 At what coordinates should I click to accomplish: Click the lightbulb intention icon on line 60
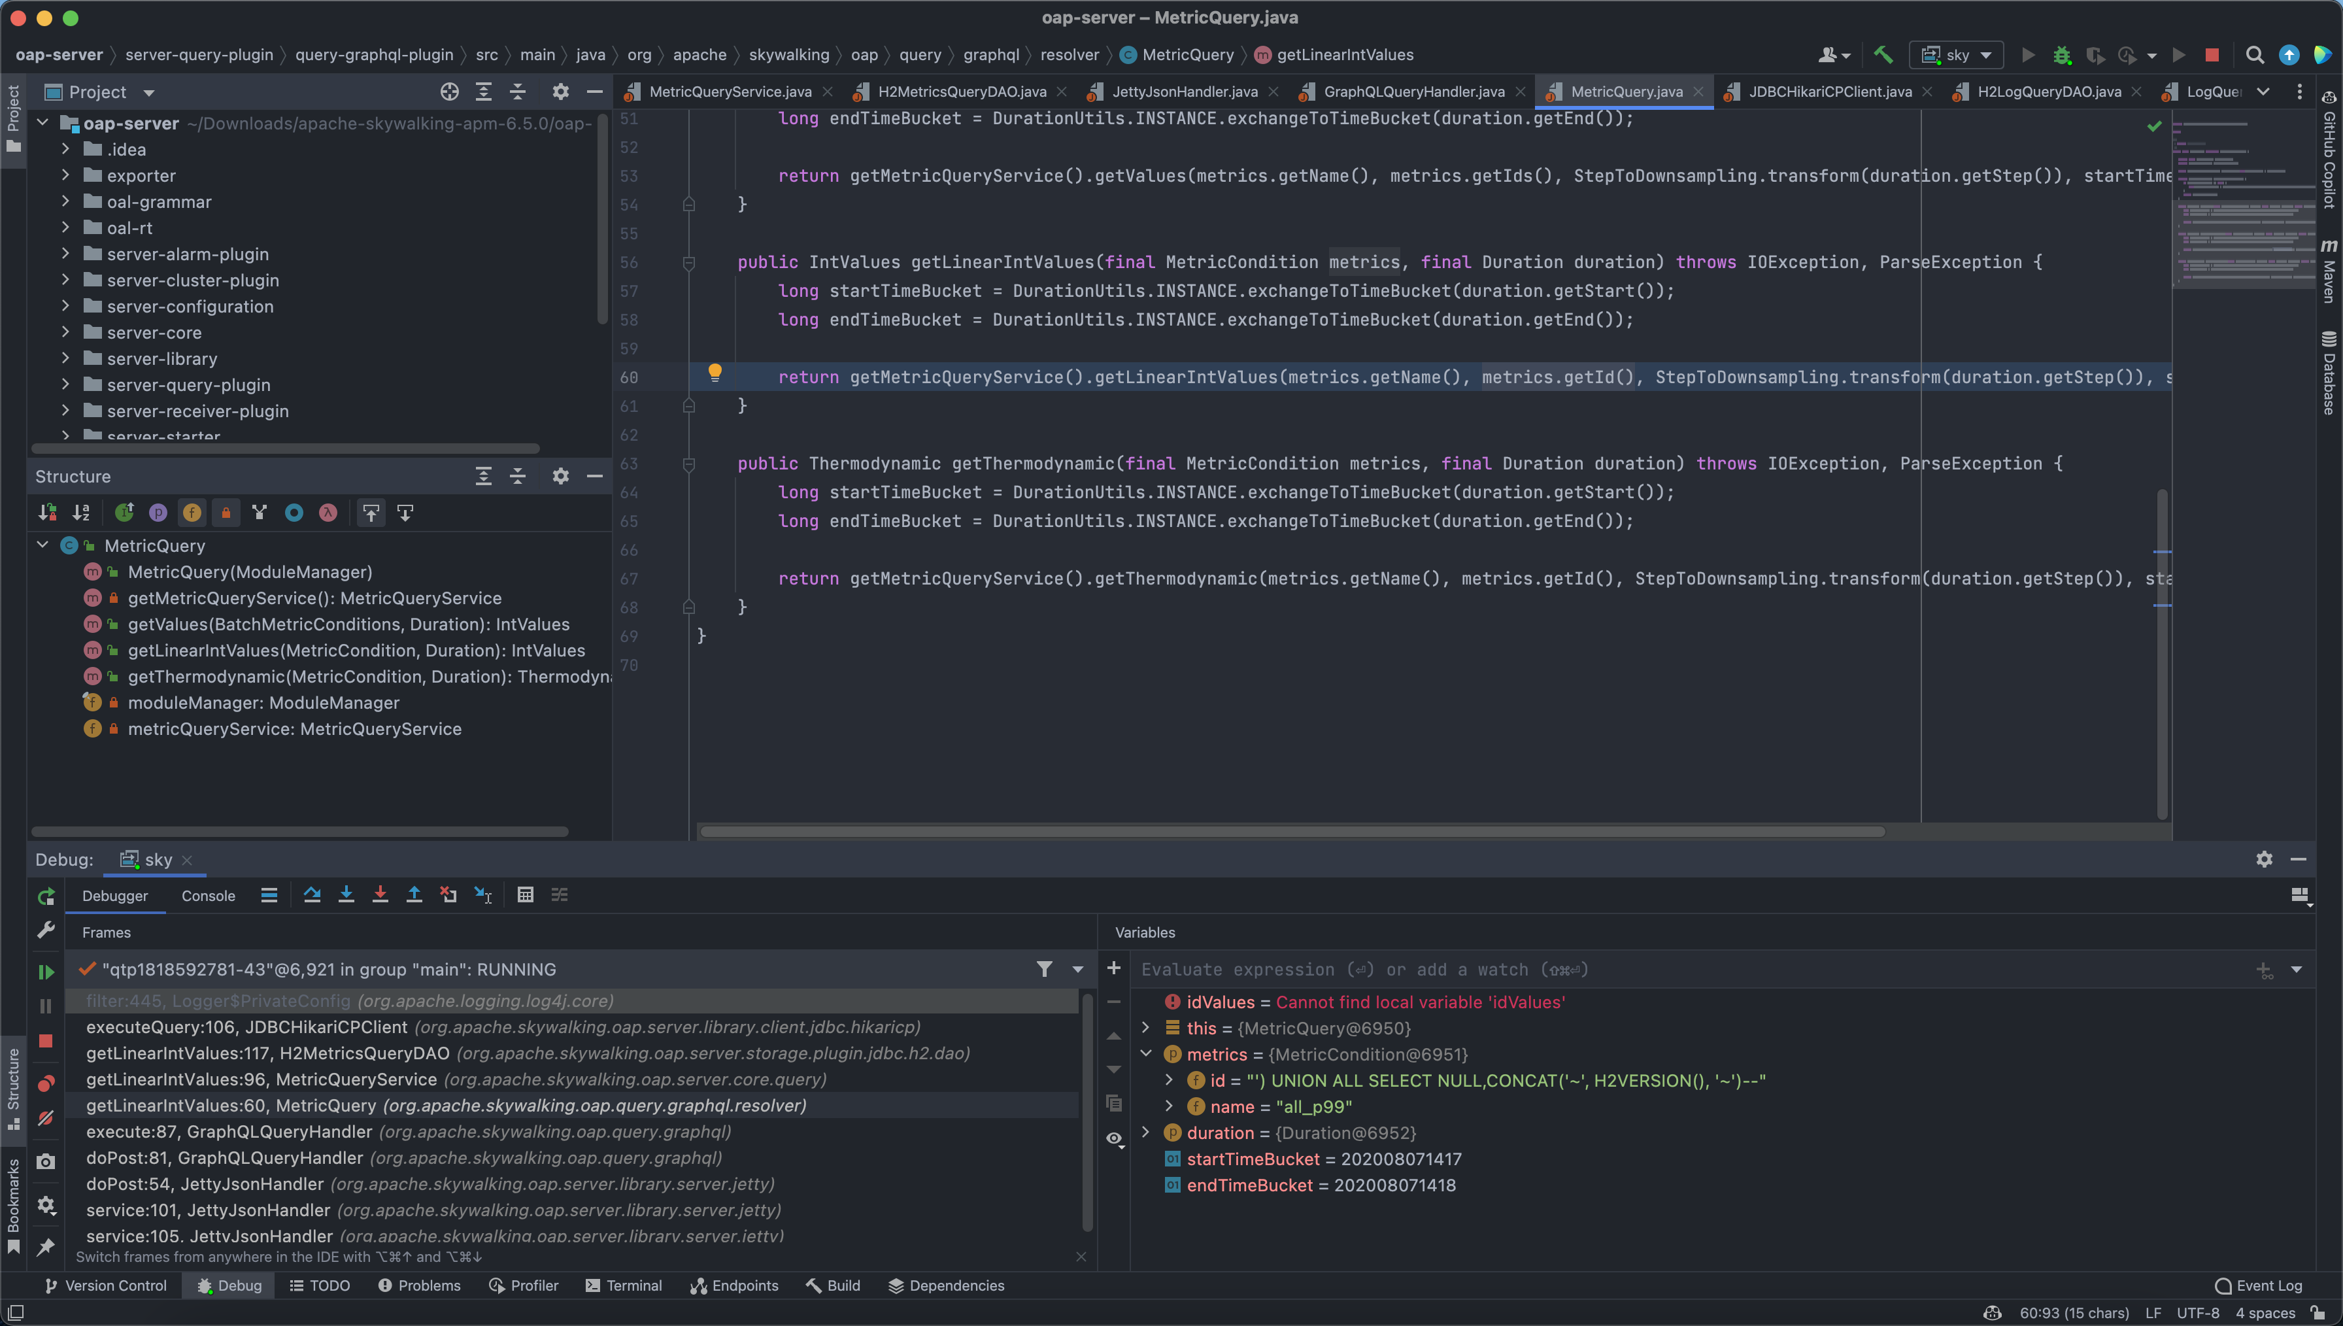click(715, 371)
